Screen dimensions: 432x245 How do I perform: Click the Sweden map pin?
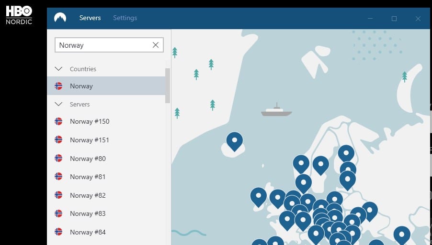click(321, 165)
